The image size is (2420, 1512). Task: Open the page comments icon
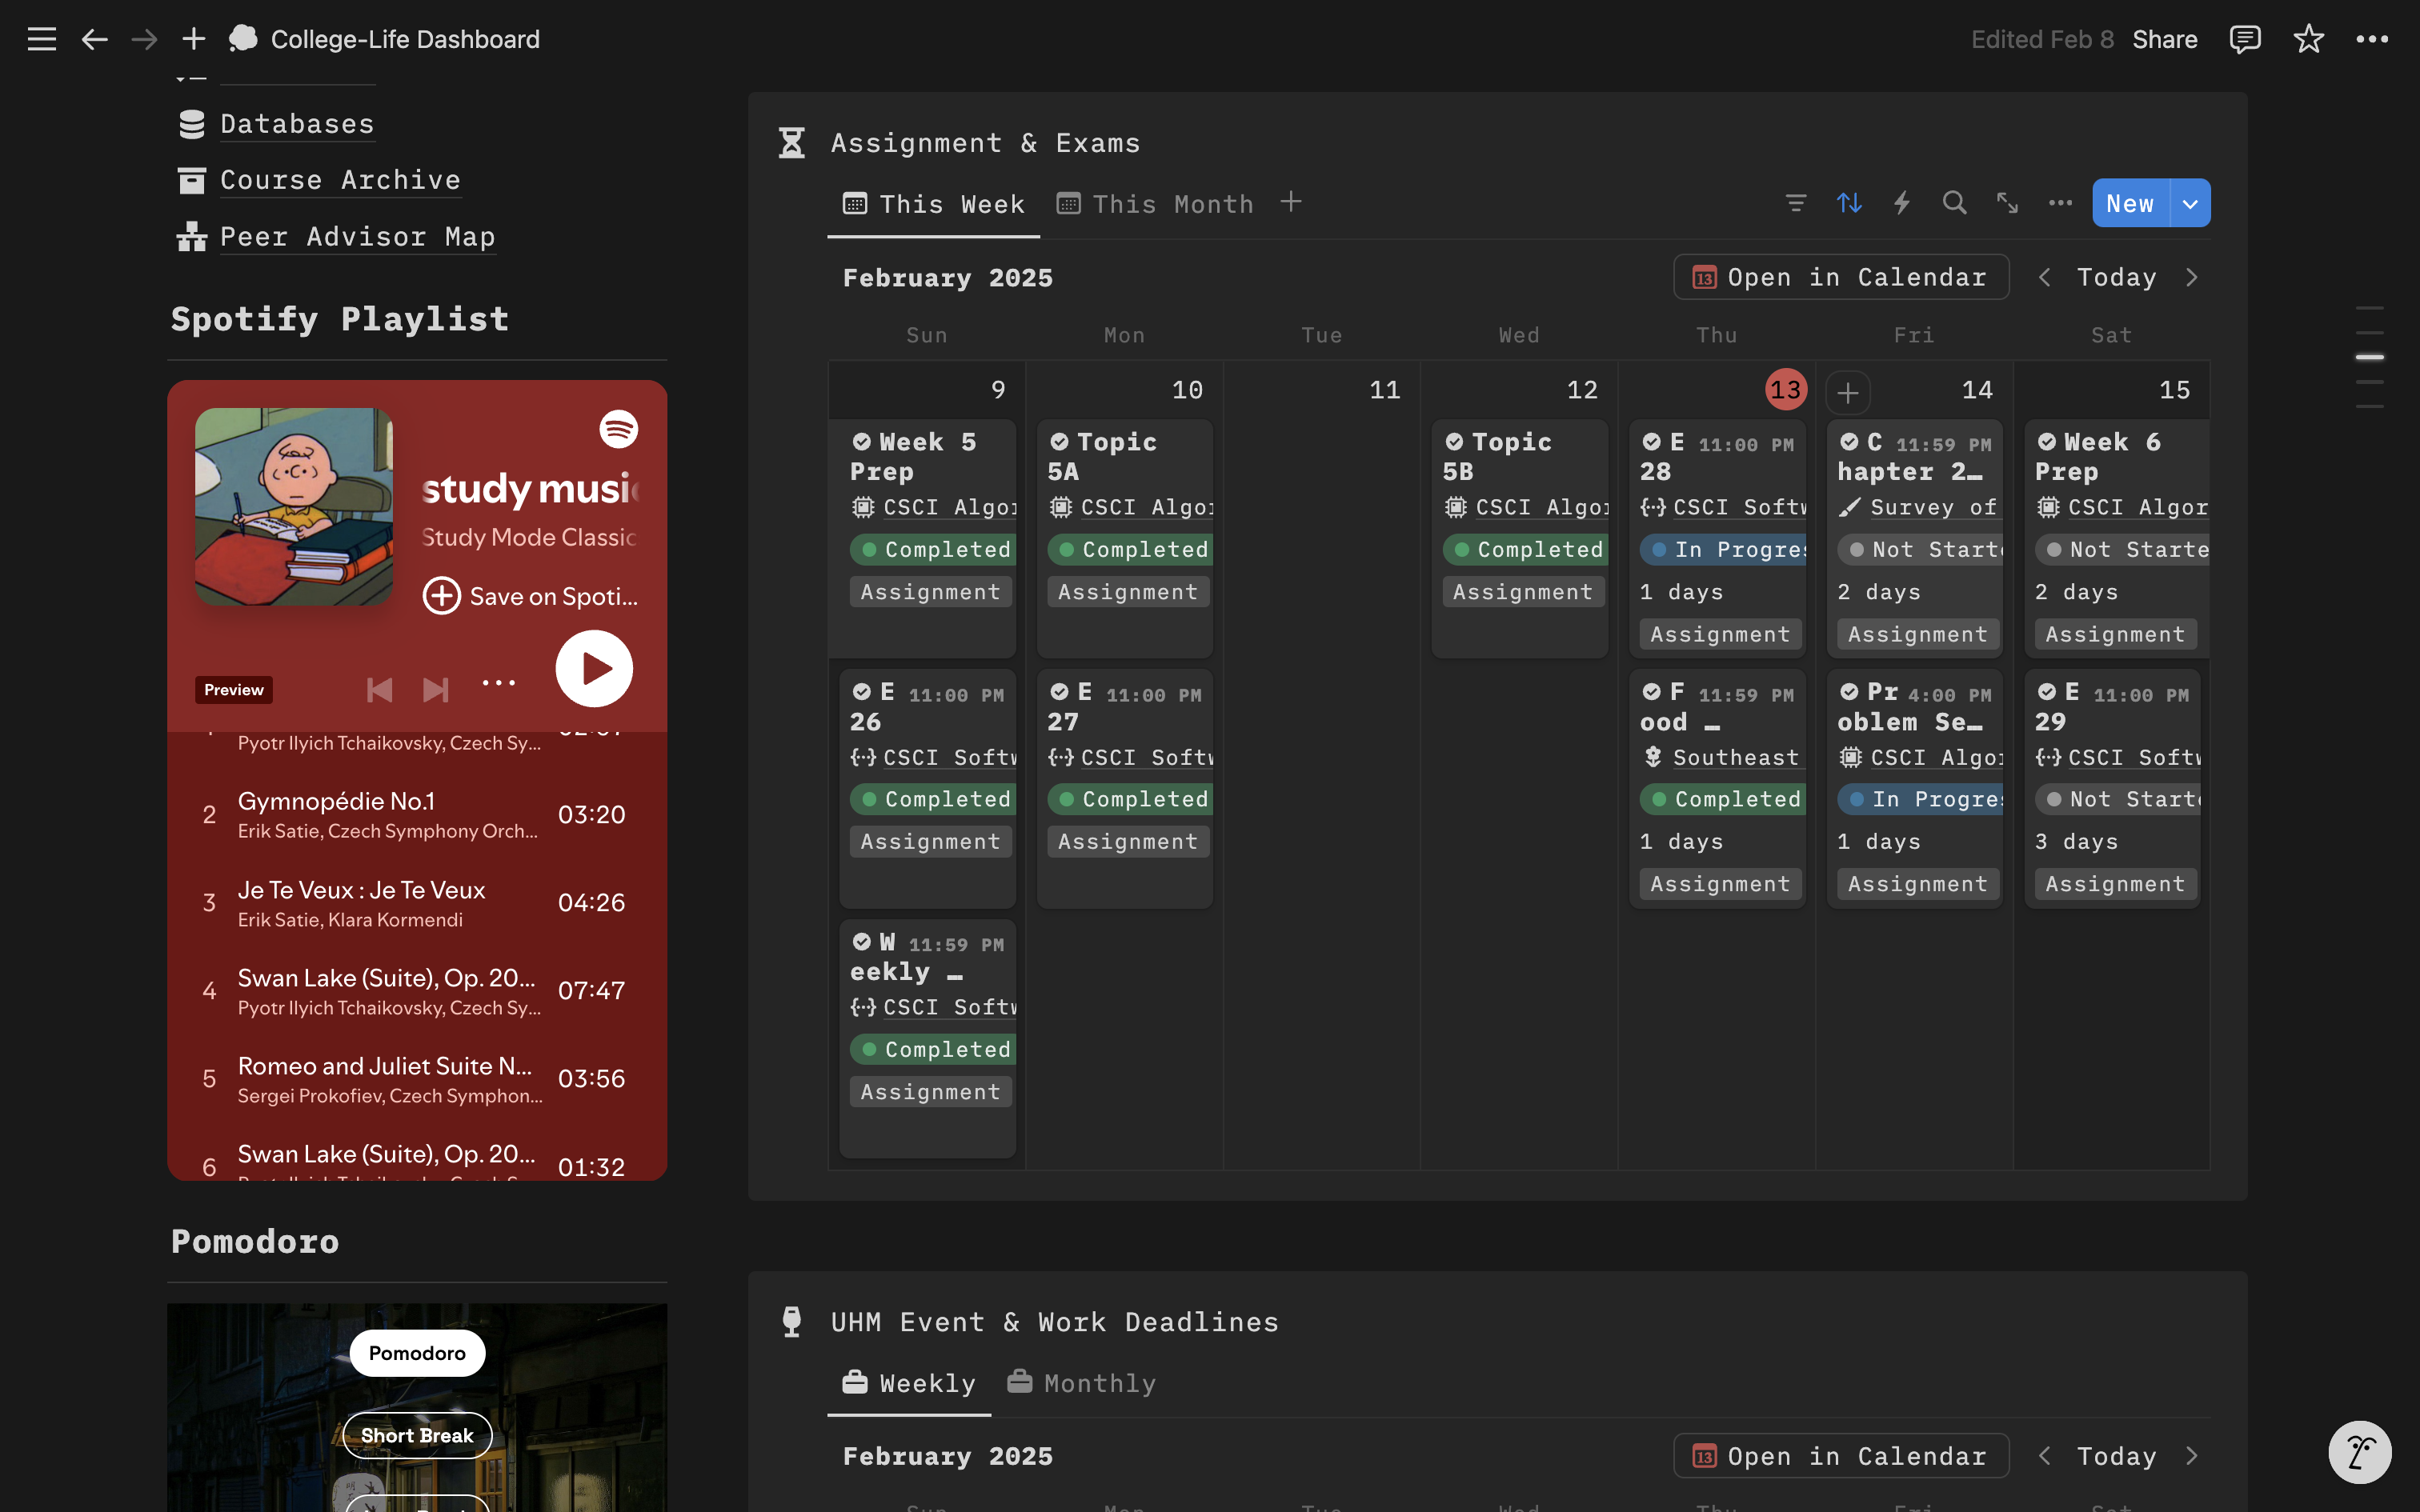[2244, 39]
